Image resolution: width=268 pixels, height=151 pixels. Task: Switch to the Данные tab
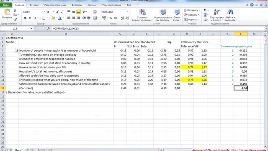(92, 5)
